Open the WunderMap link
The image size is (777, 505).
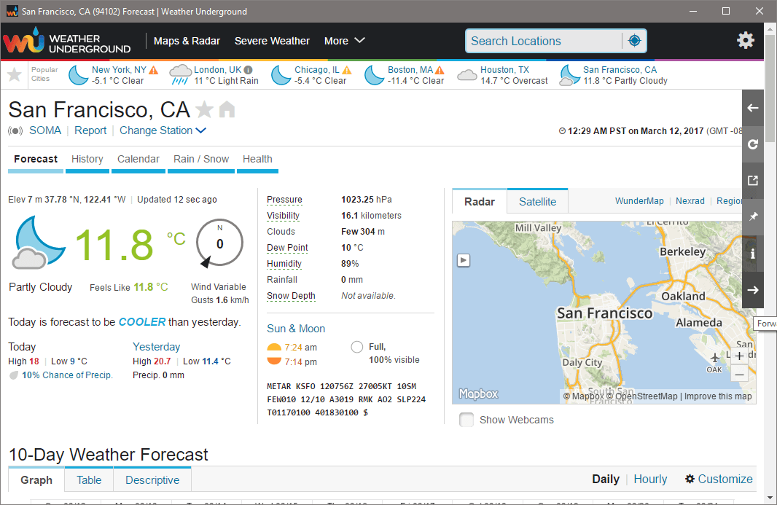point(639,200)
